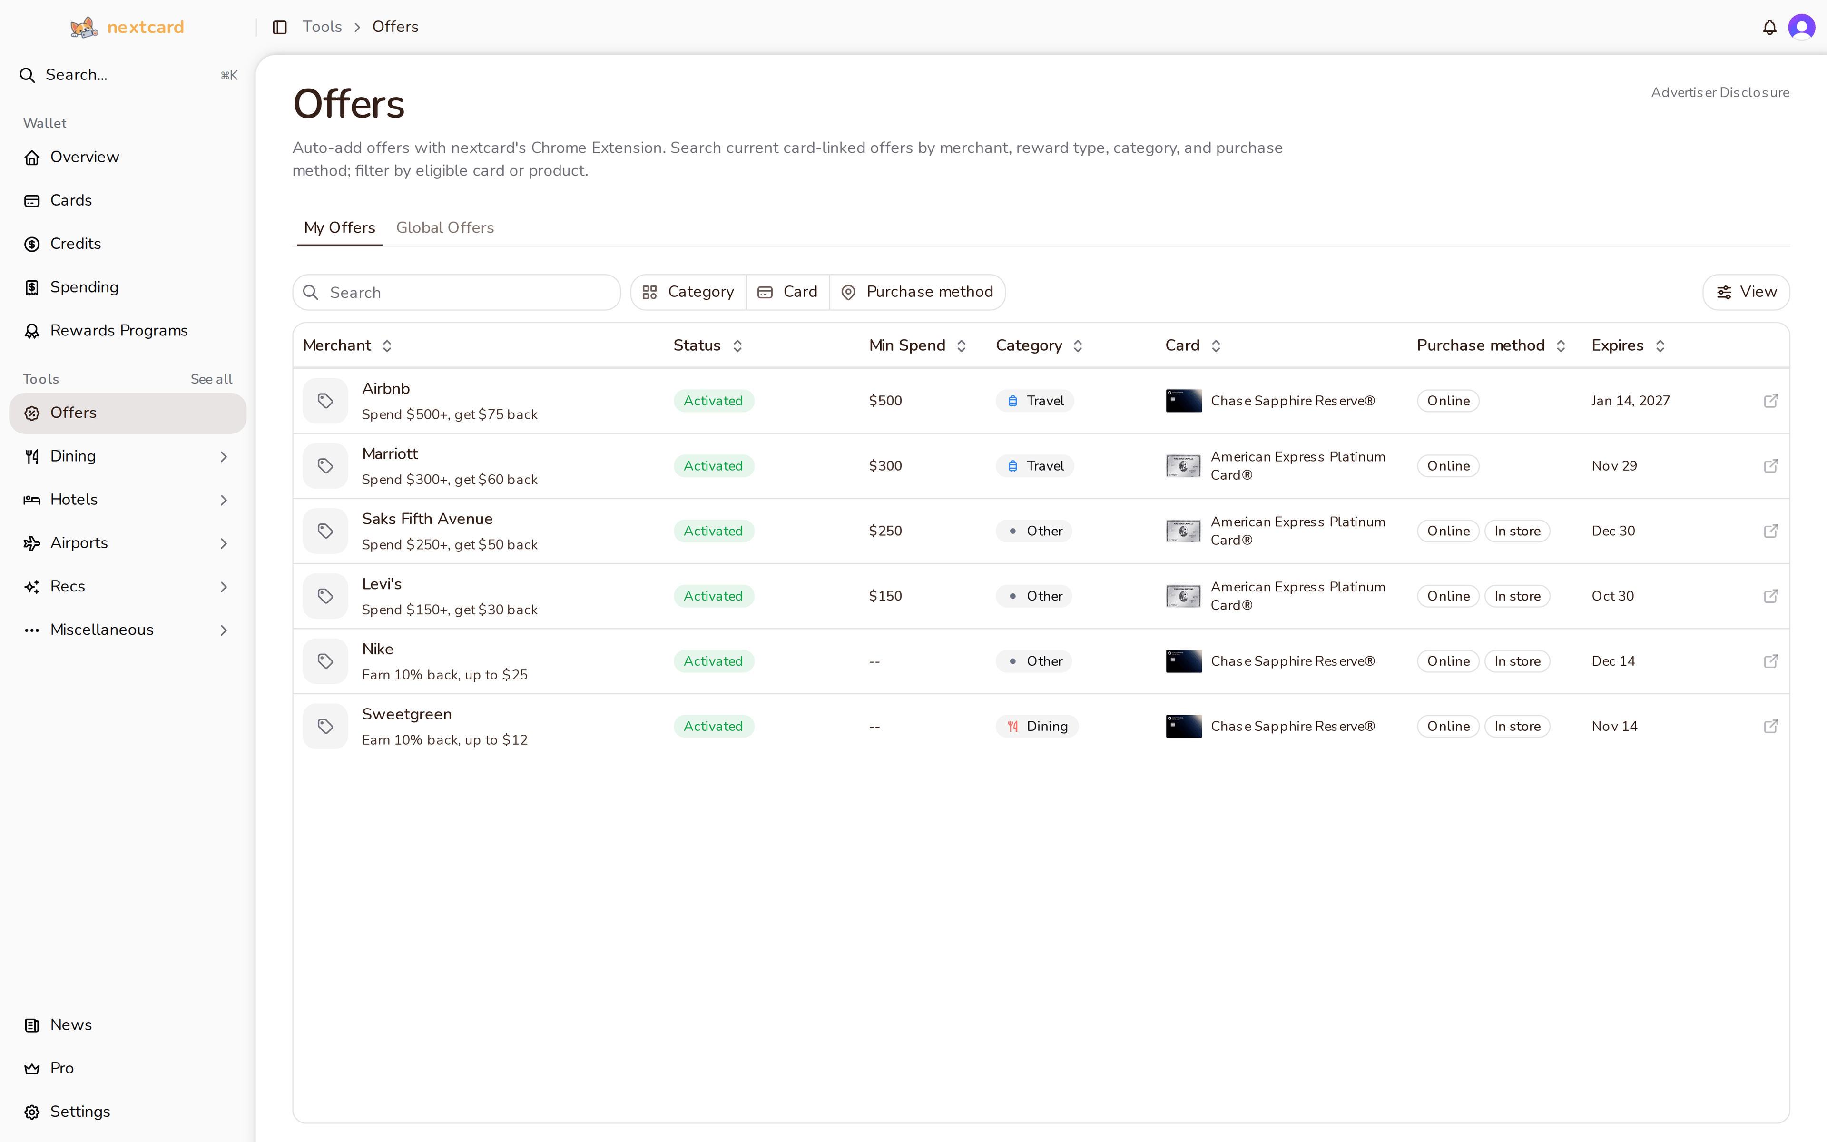Click the Travel category tag for Marriott
Image resolution: width=1827 pixels, height=1142 pixels.
[1035, 466]
